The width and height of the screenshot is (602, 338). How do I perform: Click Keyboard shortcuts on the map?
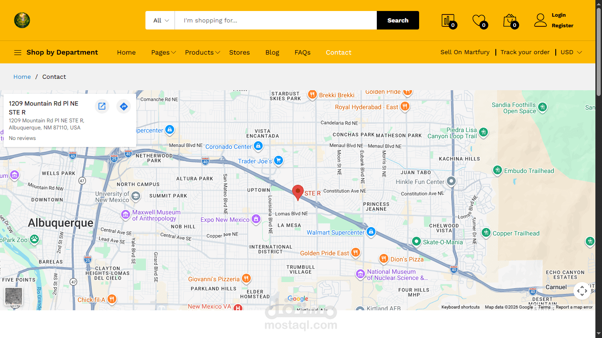pyautogui.click(x=461, y=307)
